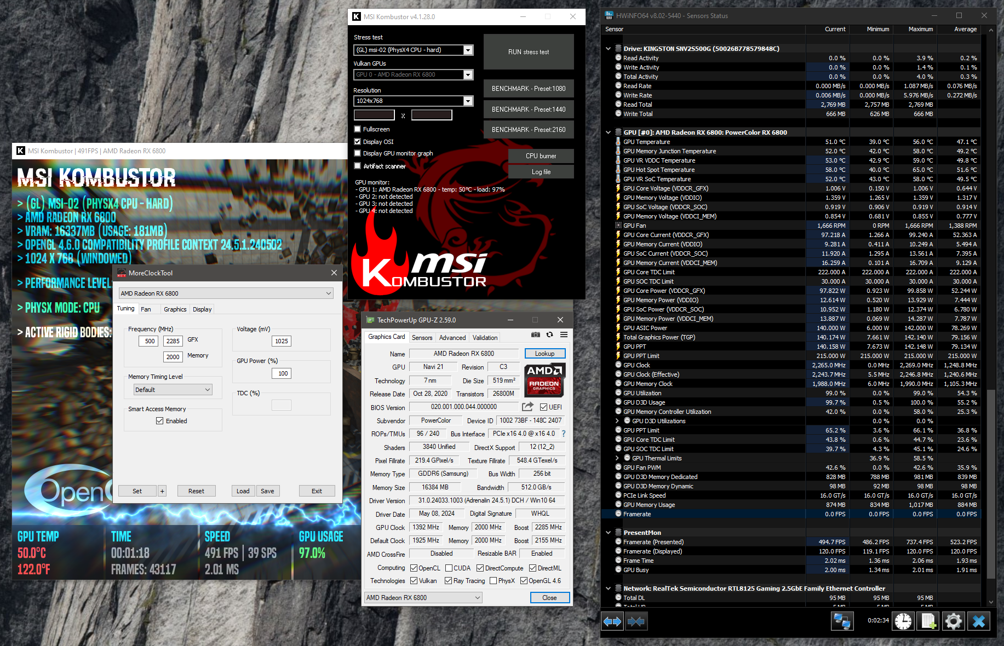Click the Voltage (mV) field showing 1025
Screen dimensions: 1004x646
[282, 341]
